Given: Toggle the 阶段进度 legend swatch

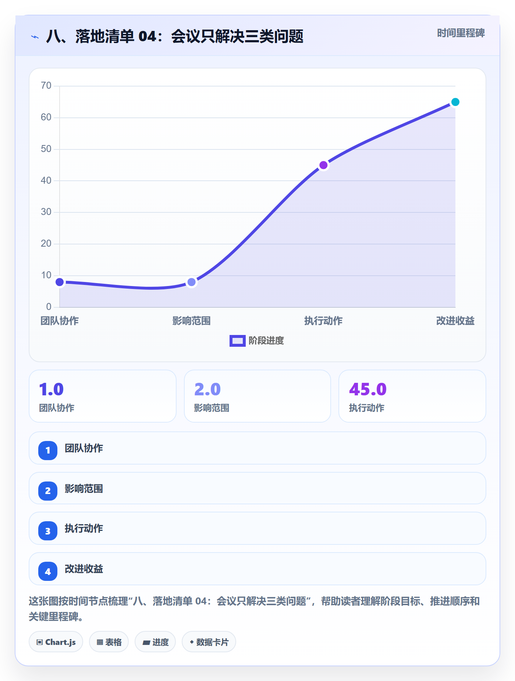Looking at the screenshot, I should coord(237,341).
